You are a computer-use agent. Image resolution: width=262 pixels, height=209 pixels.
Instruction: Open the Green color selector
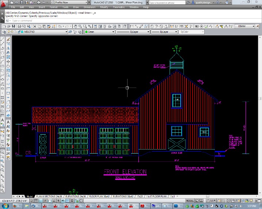pyautogui.click(x=99, y=32)
